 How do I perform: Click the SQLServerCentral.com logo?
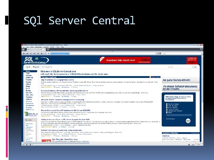coord(36,60)
